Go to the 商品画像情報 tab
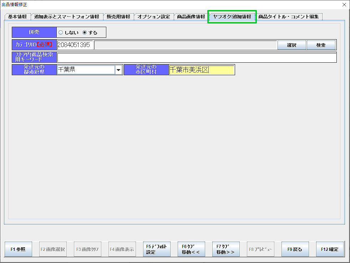Image resolution: width=350 pixels, height=263 pixels. click(x=191, y=17)
